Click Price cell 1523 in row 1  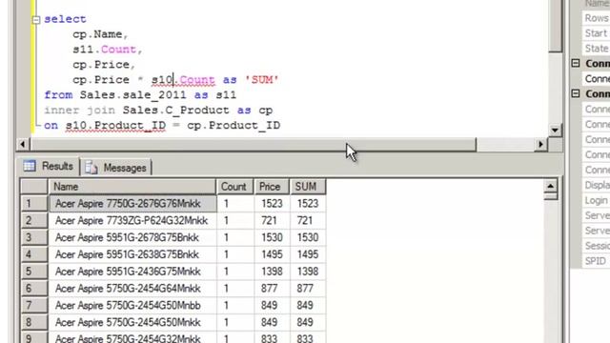pyautogui.click(x=272, y=203)
